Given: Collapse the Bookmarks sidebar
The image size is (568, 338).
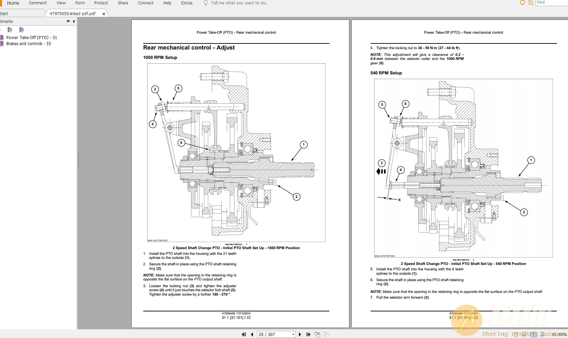Looking at the screenshot, I should click(74, 22).
